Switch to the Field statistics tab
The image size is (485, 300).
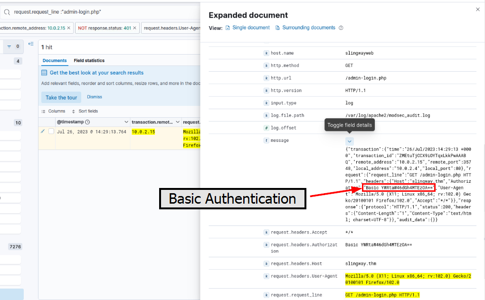89,61
